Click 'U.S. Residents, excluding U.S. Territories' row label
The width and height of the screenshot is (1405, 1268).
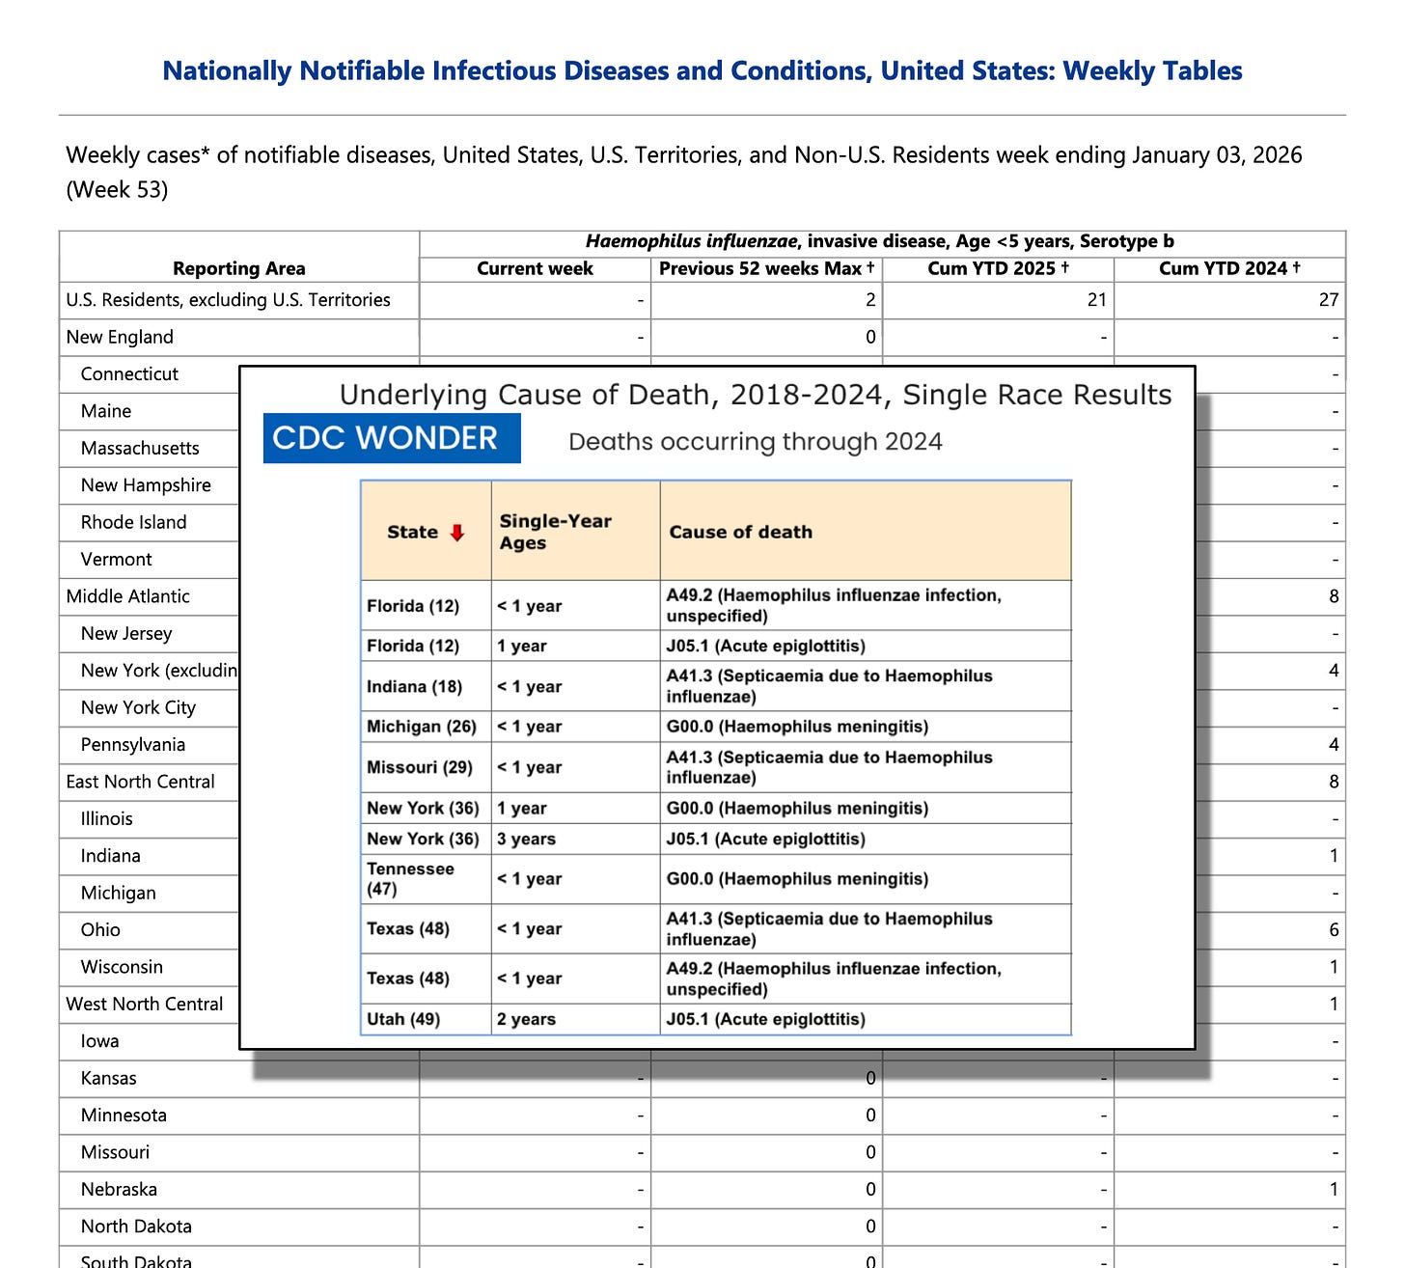click(228, 300)
